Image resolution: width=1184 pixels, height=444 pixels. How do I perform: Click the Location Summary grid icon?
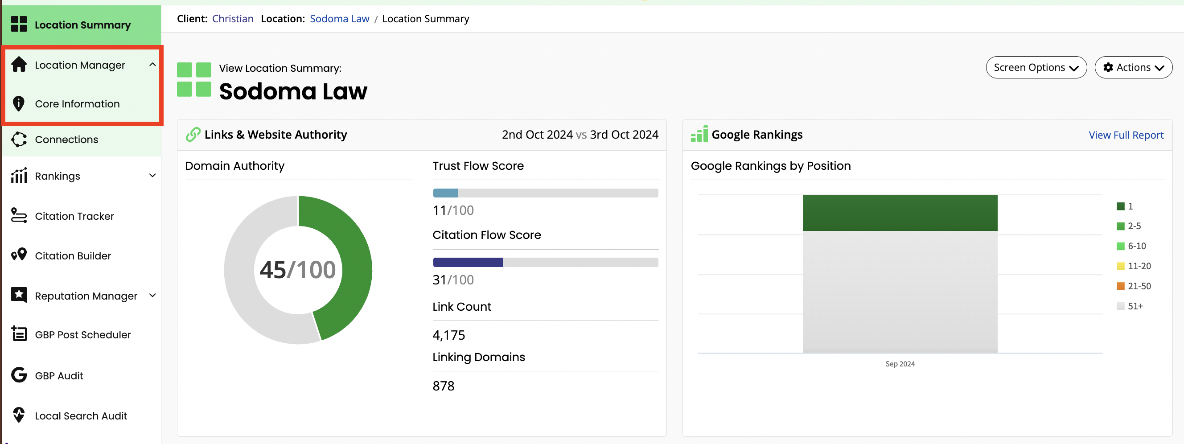tap(19, 24)
